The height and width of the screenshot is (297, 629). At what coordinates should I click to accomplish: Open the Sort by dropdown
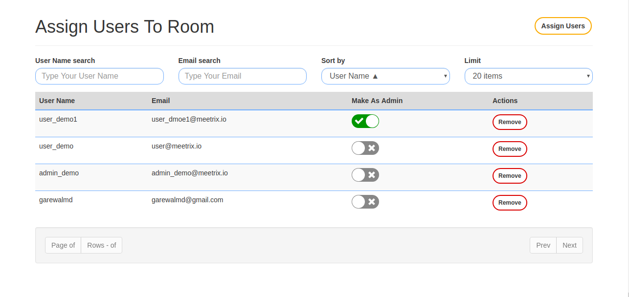[x=385, y=76]
